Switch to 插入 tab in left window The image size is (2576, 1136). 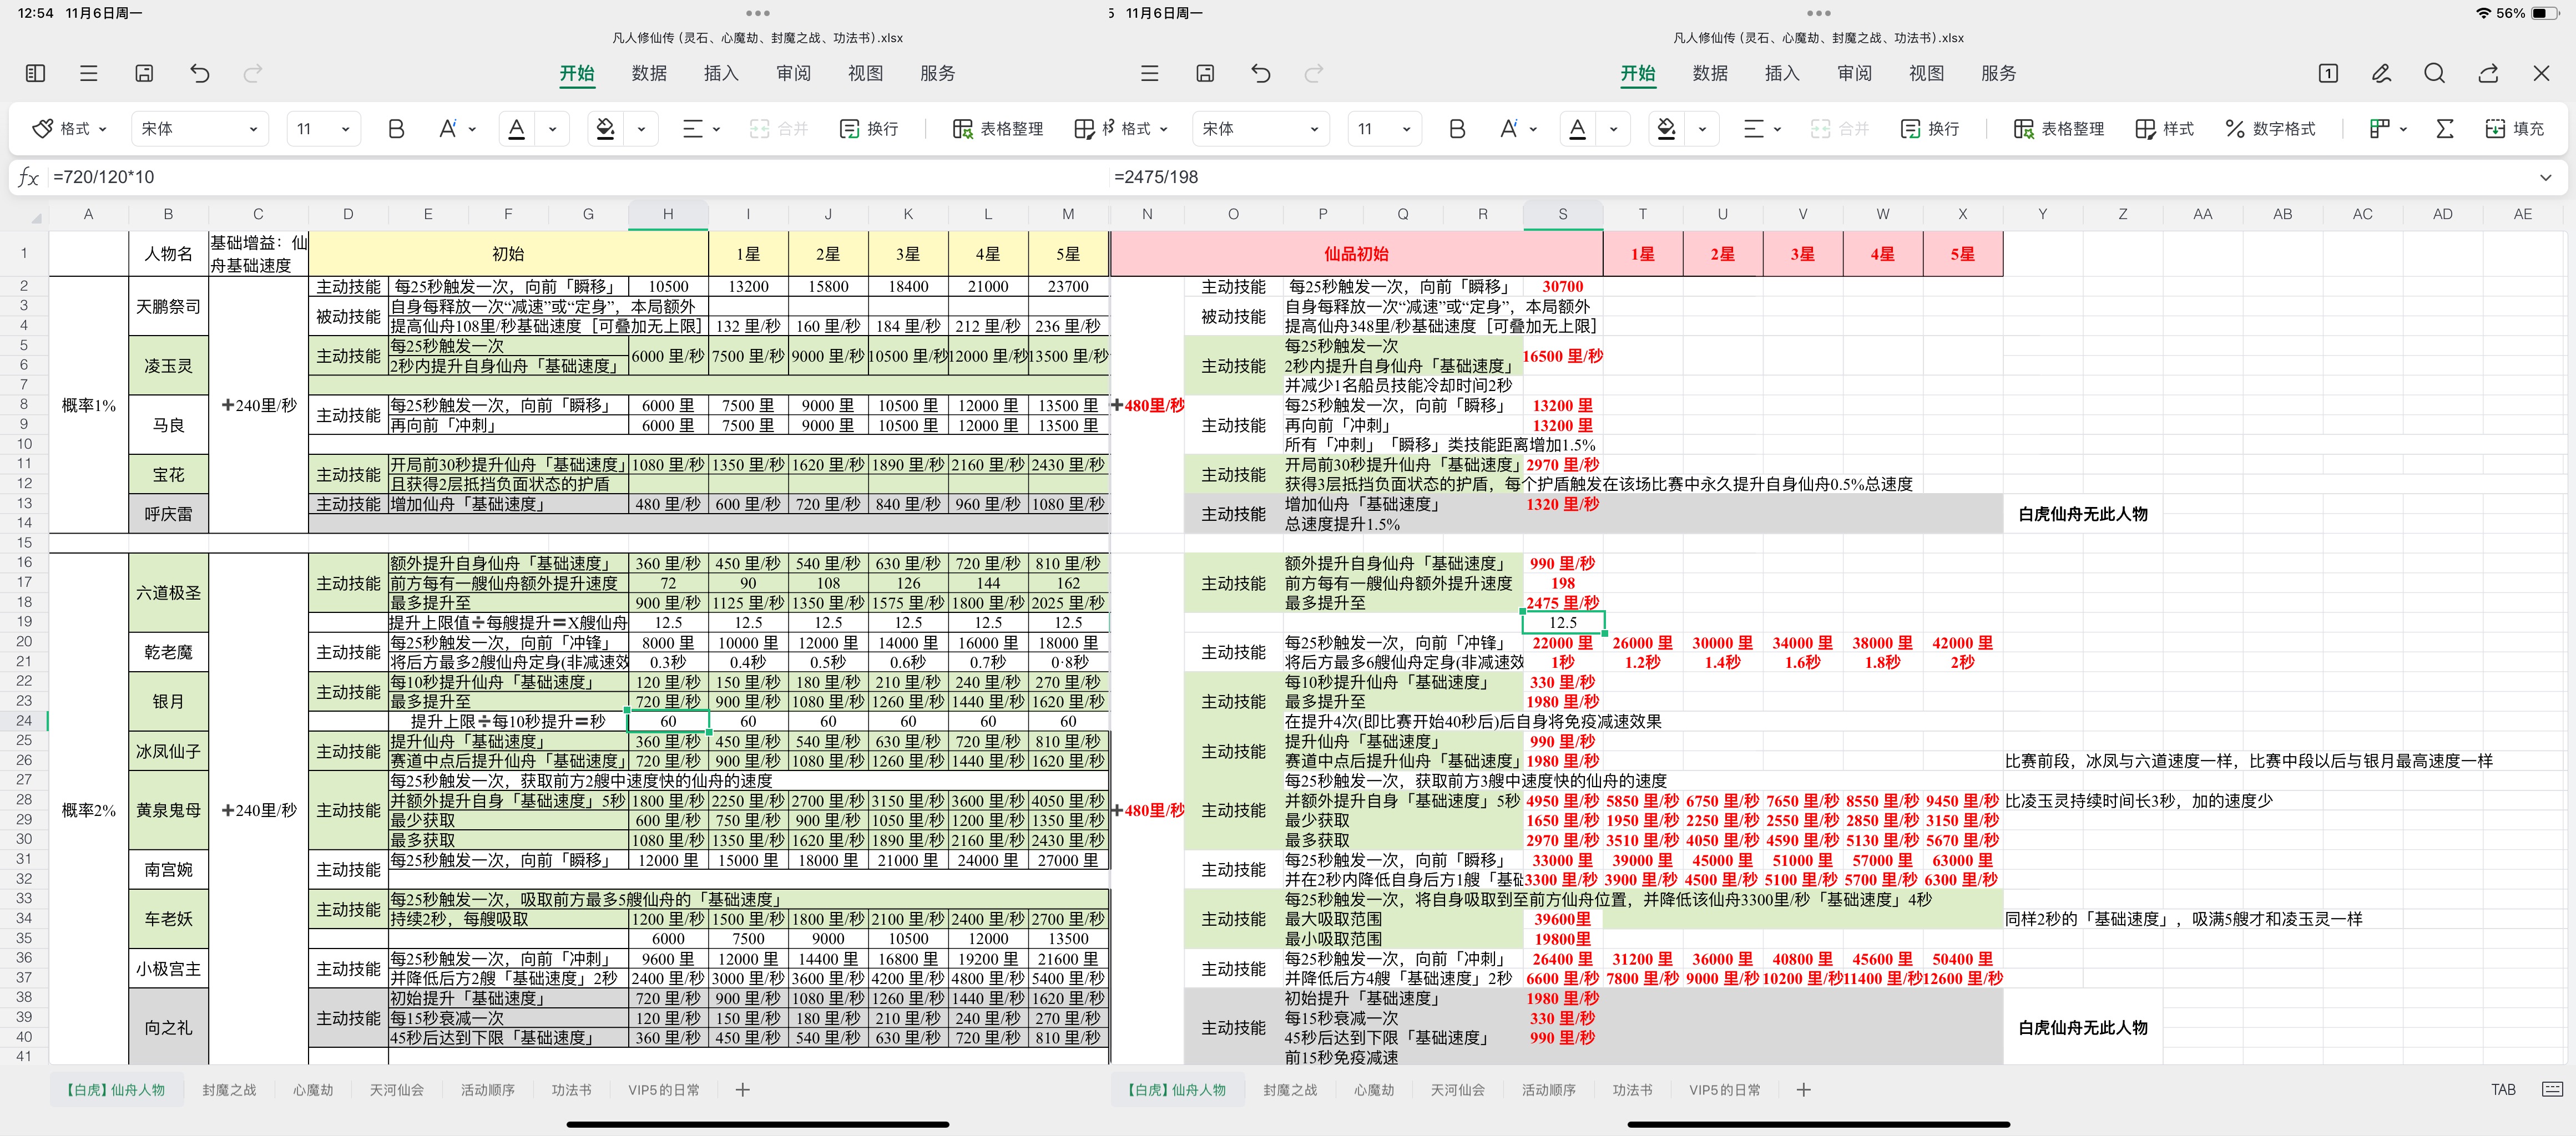721,73
